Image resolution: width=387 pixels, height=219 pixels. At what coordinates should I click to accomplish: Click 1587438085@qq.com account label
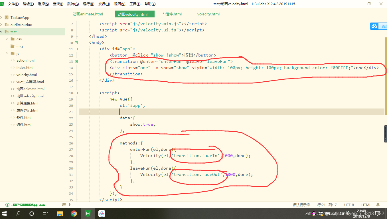[28, 205]
